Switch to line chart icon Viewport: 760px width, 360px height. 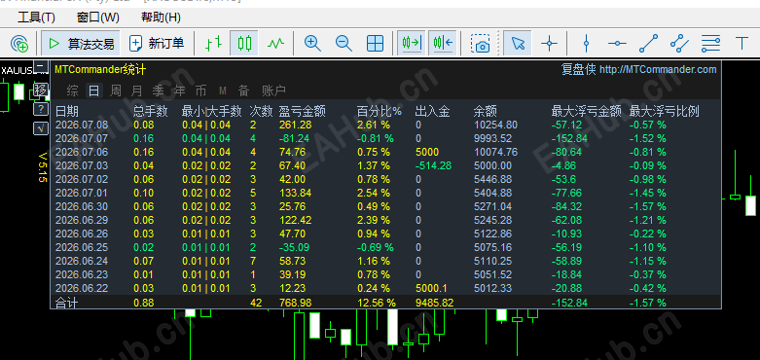coord(275,44)
